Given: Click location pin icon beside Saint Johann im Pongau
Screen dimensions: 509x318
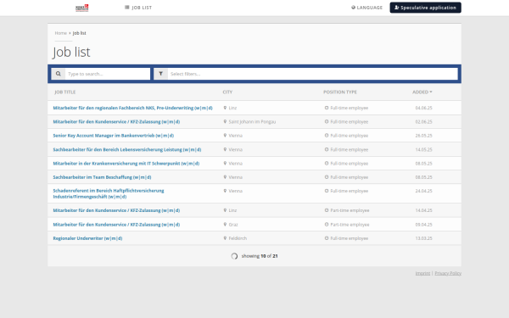Looking at the screenshot, I should (x=225, y=121).
